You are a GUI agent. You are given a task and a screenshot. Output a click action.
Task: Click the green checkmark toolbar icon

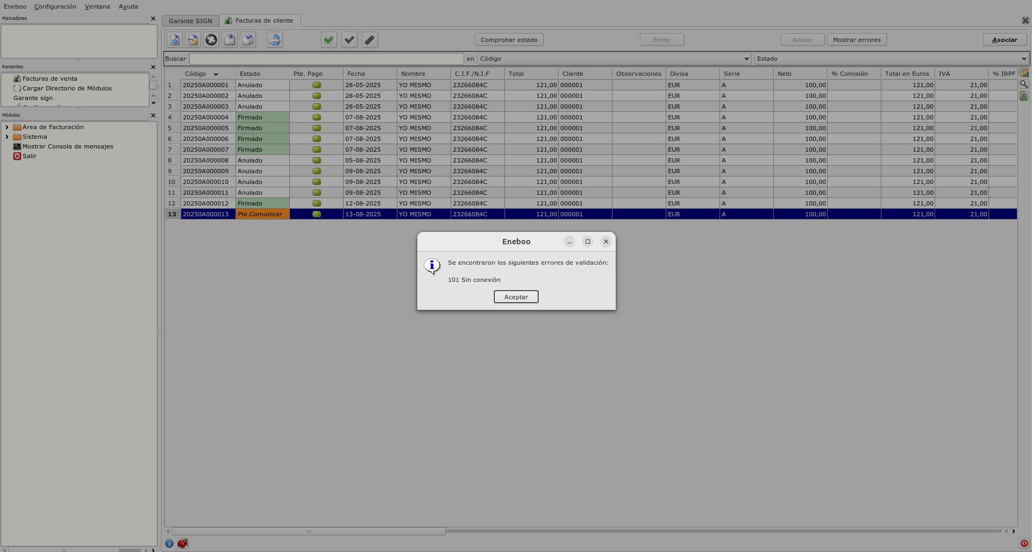click(329, 40)
